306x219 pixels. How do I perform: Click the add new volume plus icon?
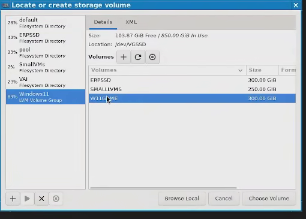[x=124, y=57]
